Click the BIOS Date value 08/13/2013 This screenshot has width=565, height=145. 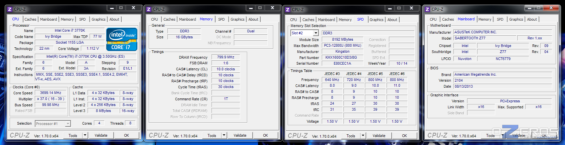(x=504, y=86)
